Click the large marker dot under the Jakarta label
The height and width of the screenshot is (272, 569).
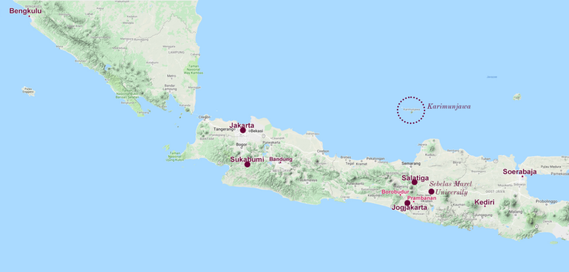point(243,130)
